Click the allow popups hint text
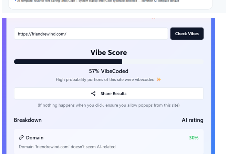 point(108,105)
